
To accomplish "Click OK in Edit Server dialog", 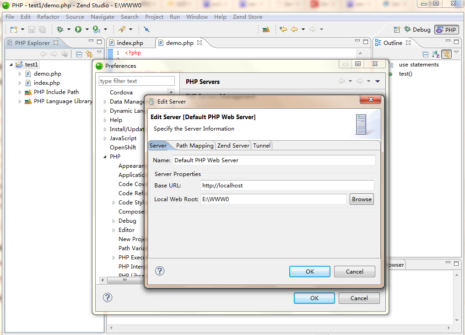I will 309,271.
